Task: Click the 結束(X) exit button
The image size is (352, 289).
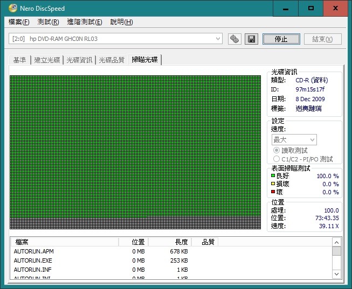Action: point(322,39)
